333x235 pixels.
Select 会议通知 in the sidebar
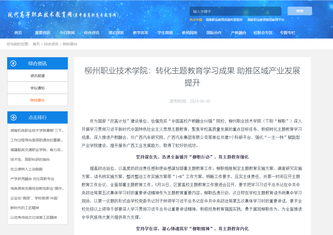[38, 88]
